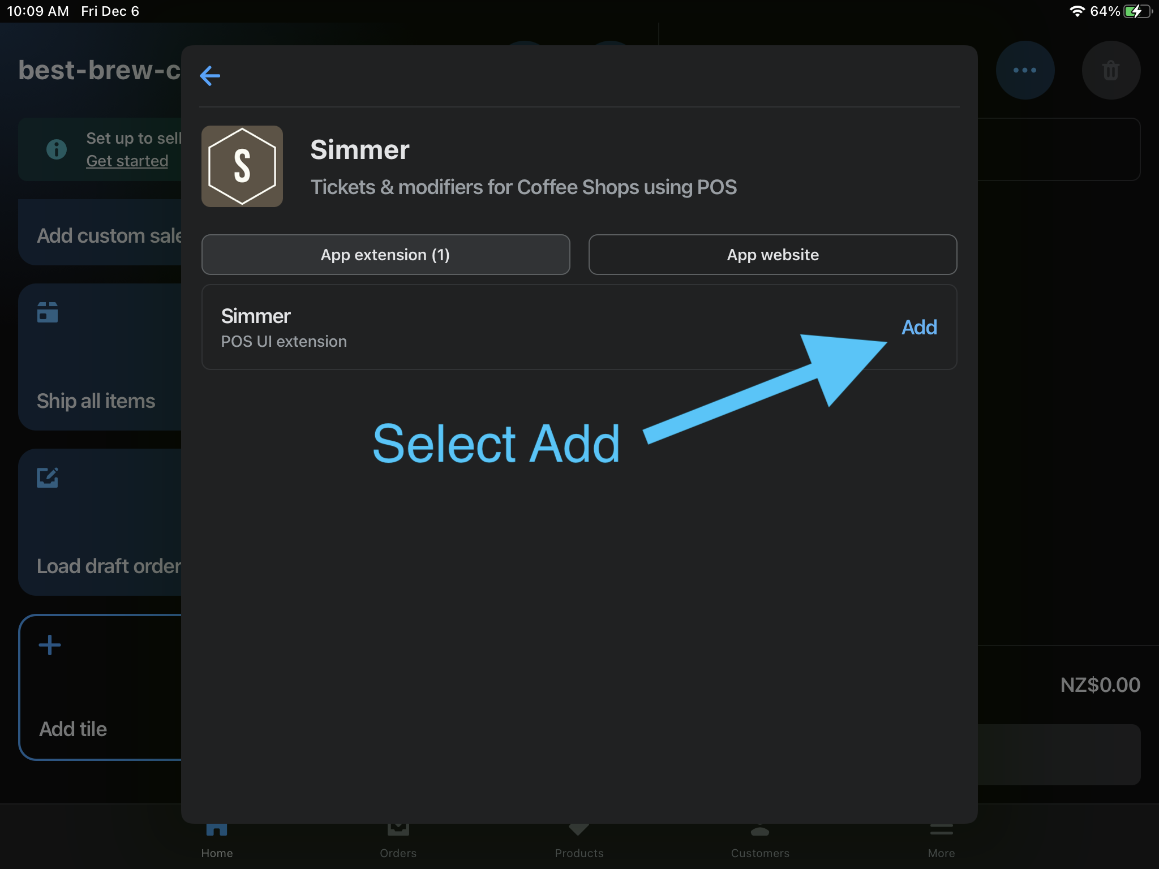The width and height of the screenshot is (1159, 869).
Task: Click the delete trash icon
Action: [1111, 70]
